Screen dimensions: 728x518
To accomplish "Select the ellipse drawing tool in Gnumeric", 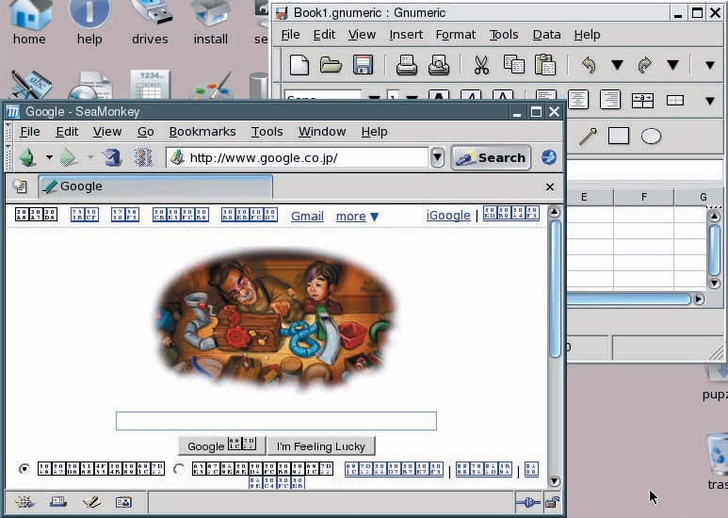I will pyautogui.click(x=651, y=137).
